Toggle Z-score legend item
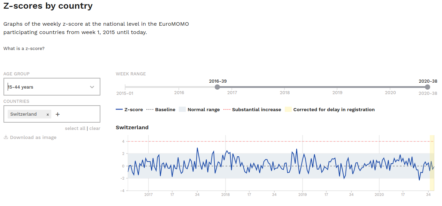This screenshot has width=442, height=206. point(129,110)
